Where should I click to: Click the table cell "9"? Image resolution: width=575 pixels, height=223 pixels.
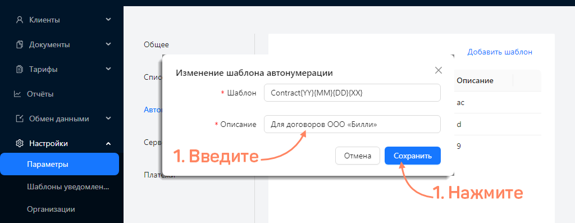pyautogui.click(x=458, y=146)
